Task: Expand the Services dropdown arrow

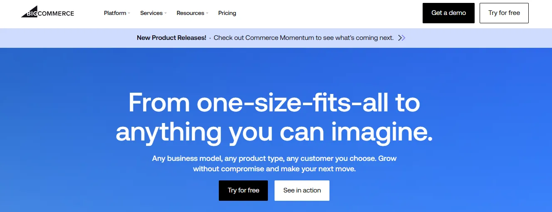Action: [165, 13]
